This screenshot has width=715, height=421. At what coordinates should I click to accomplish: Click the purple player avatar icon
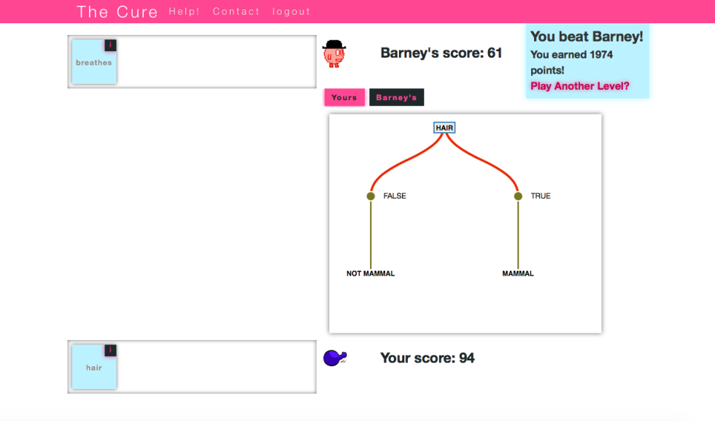click(x=333, y=358)
